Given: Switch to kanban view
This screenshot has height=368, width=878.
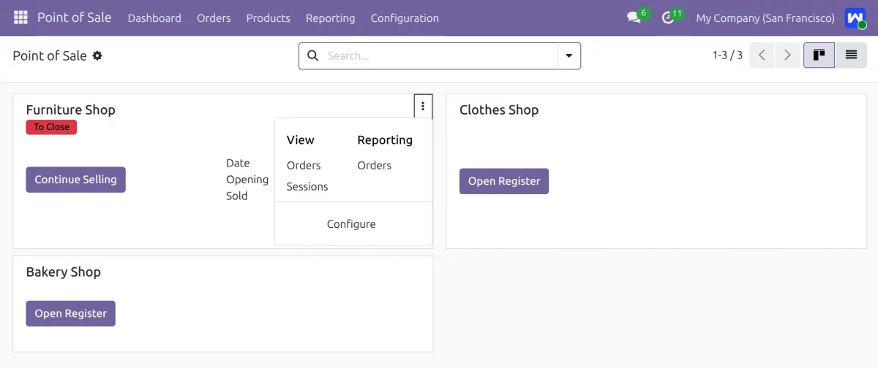Looking at the screenshot, I should coord(819,55).
